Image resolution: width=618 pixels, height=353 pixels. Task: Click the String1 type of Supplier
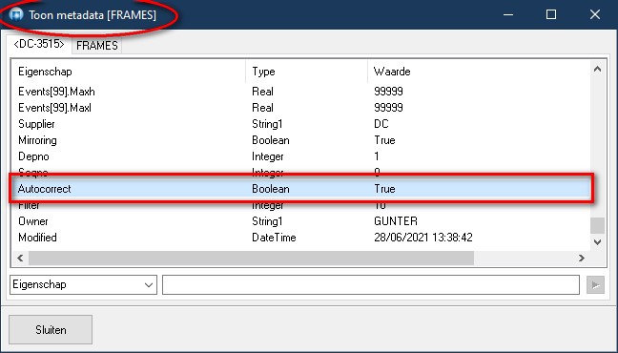click(267, 124)
